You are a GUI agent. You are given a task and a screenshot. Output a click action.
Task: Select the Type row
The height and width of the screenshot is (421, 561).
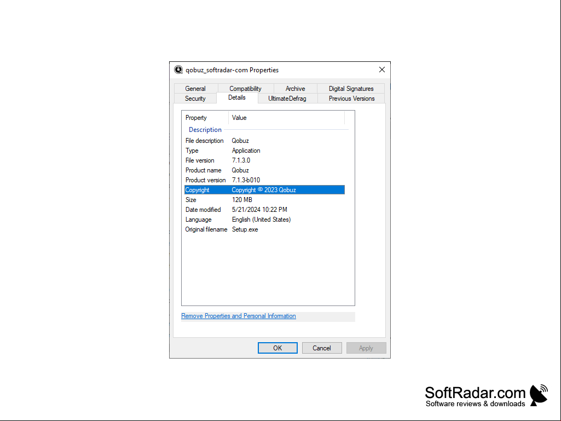coord(264,151)
